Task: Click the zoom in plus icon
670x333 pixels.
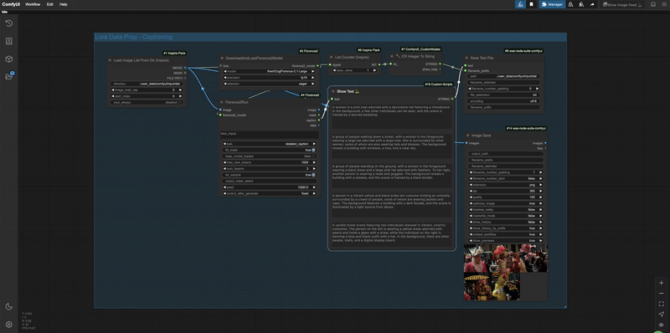Action: (x=662, y=283)
